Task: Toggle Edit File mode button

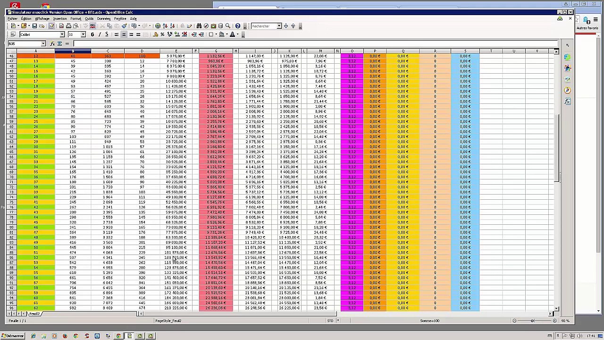Action: pos(51,26)
